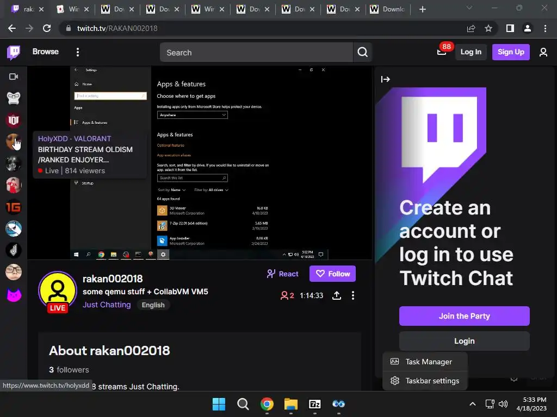Open a new browser tab

click(x=422, y=9)
